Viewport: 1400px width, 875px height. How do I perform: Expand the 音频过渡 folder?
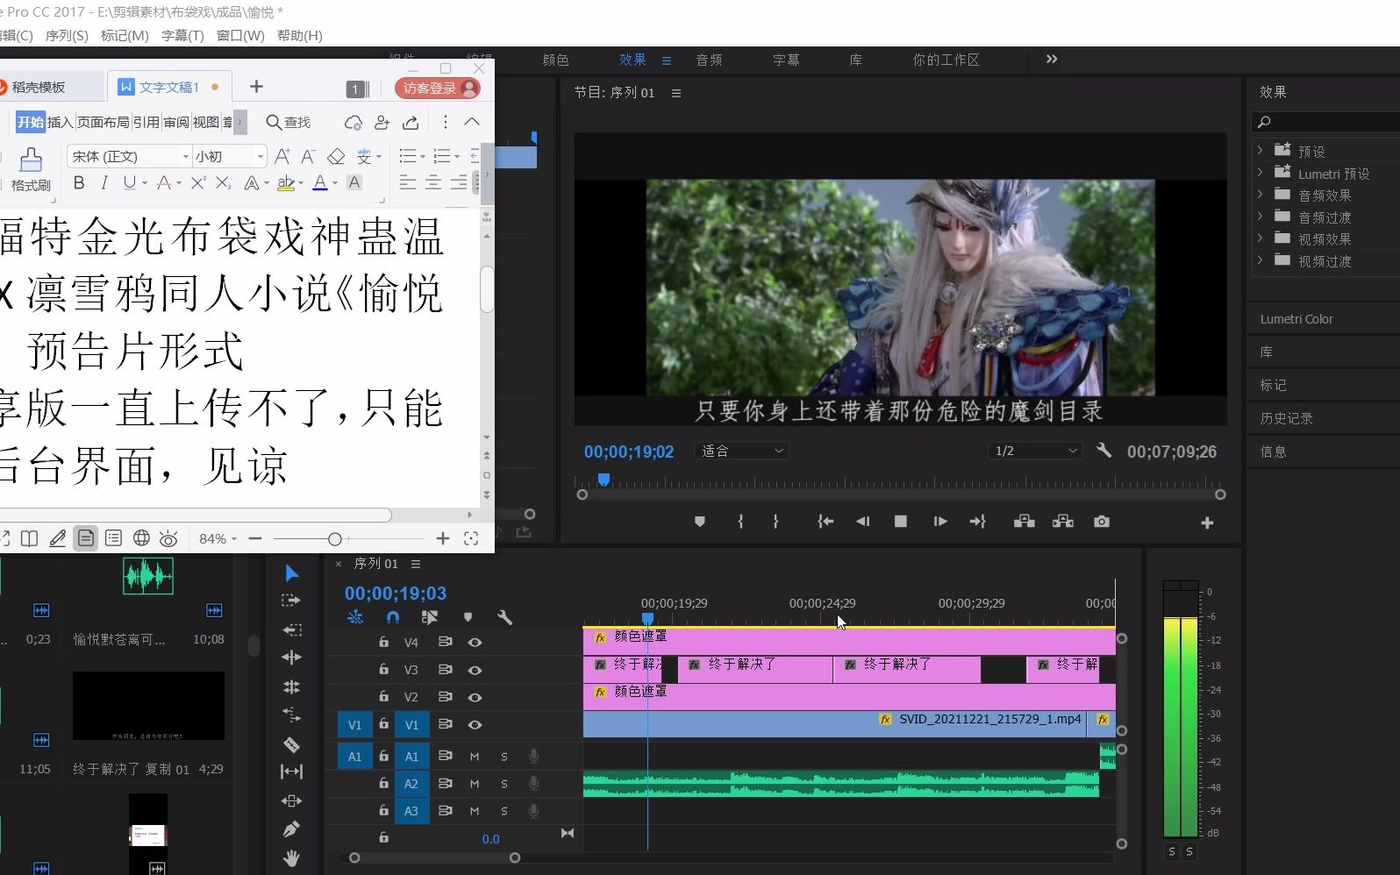pos(1261,217)
